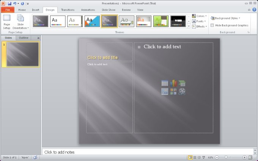Open the View tab
The height and width of the screenshot is (161, 258).
click(x=140, y=10)
